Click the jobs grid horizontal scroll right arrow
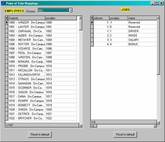165x142 pixels. (x=155, y=126)
